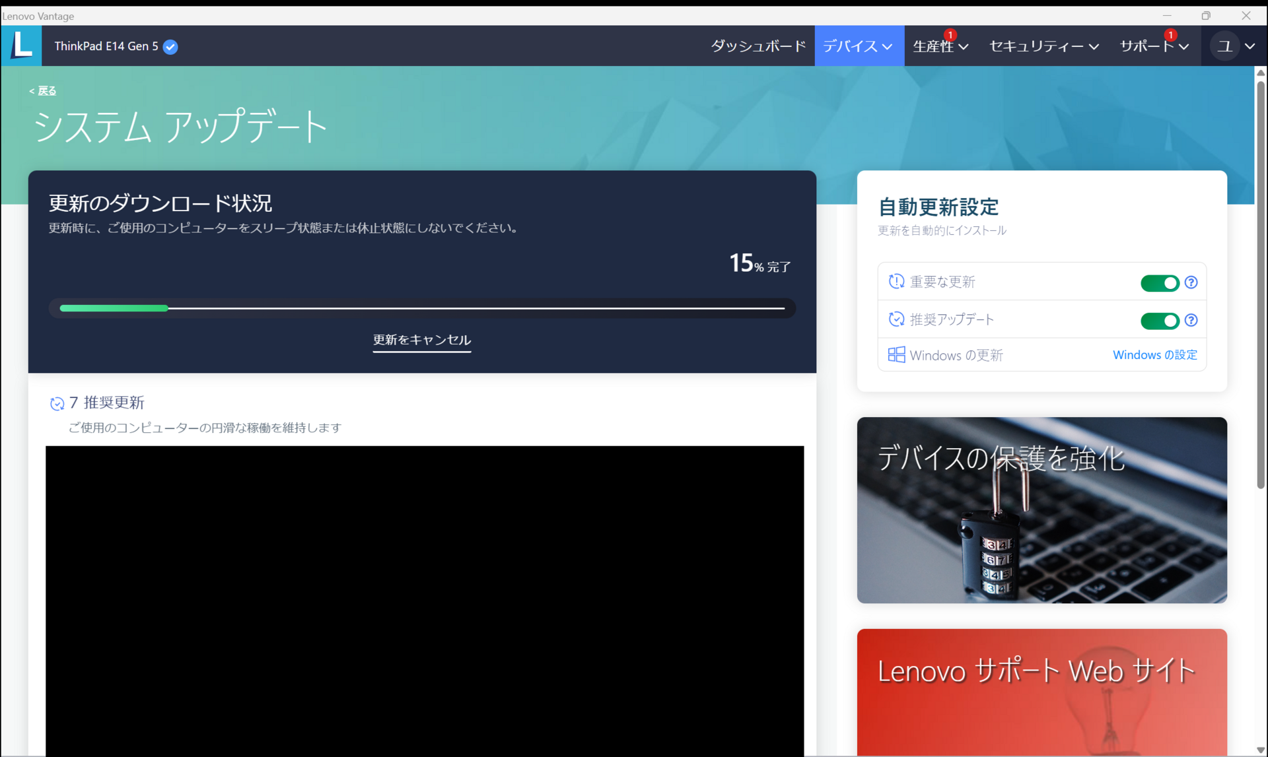Screen dimensions: 1268x757
Task: Click the 重要な更新 refresh icon
Action: pyautogui.click(x=896, y=282)
